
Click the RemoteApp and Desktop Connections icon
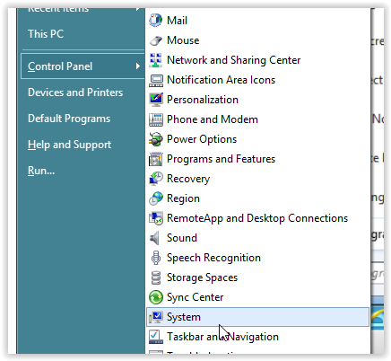[x=156, y=218]
